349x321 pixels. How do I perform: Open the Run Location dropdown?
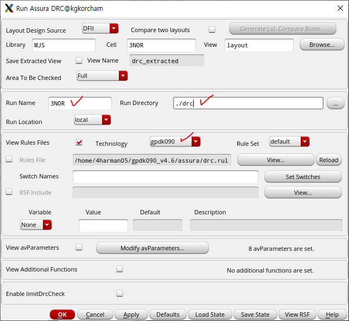coord(92,120)
